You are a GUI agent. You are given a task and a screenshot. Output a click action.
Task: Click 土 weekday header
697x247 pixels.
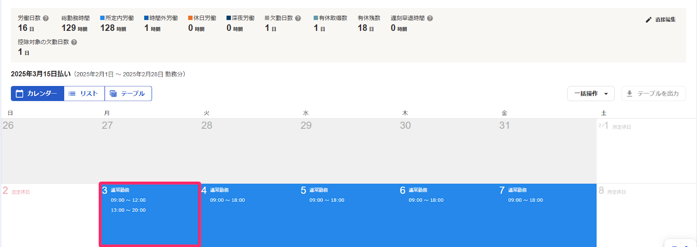[604, 113]
